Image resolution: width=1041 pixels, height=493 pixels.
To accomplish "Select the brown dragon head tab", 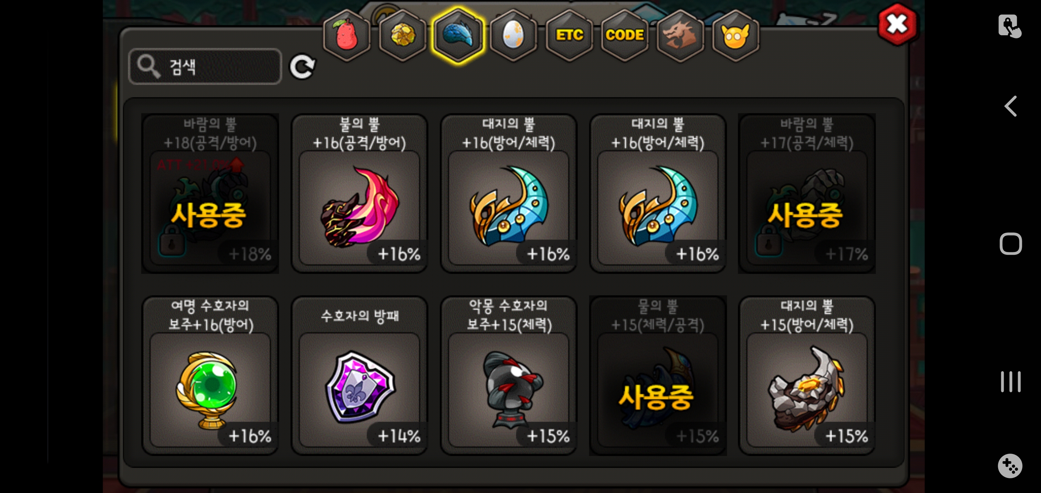I will 680,36.
